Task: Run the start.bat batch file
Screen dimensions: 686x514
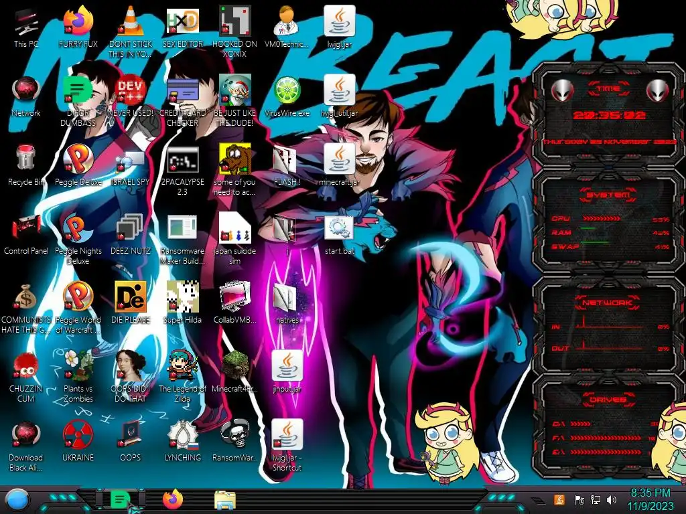Action: point(340,234)
